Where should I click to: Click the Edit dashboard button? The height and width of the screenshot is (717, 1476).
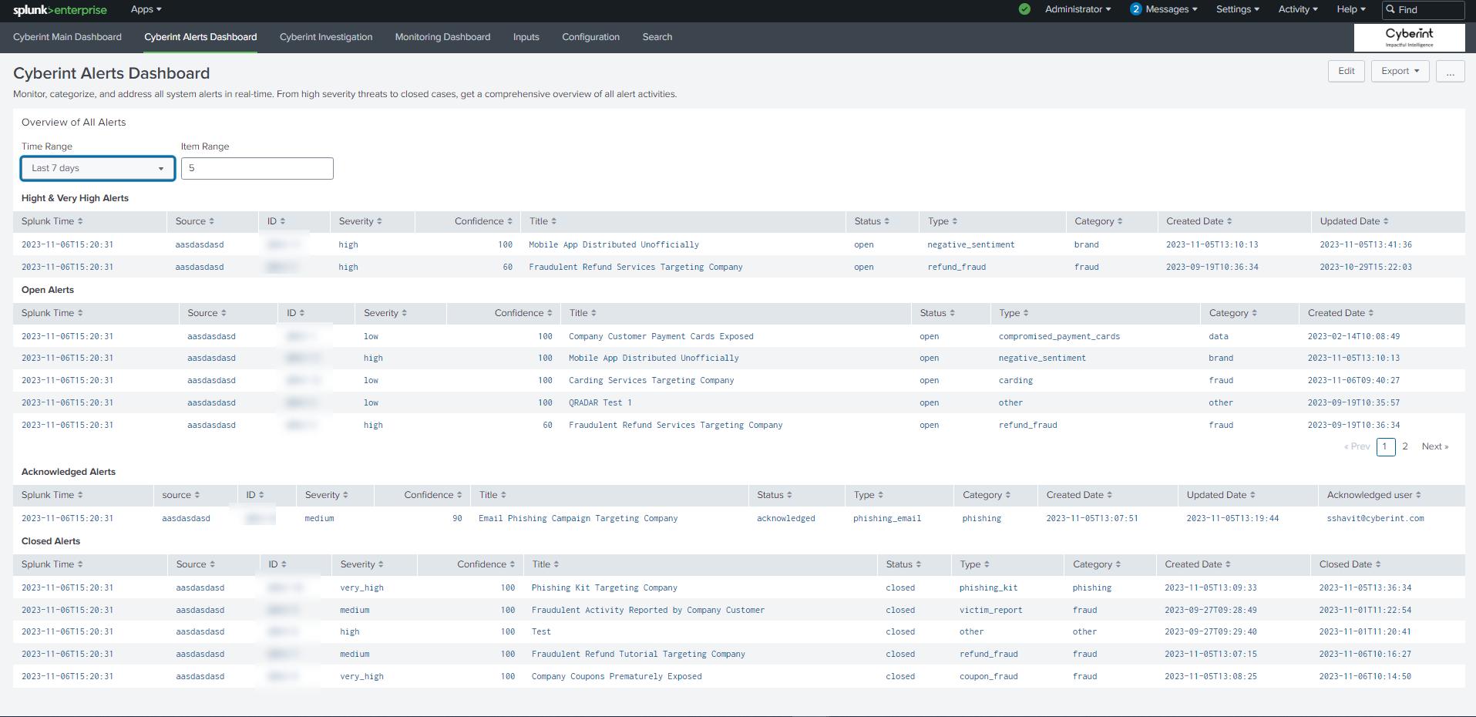1346,71
